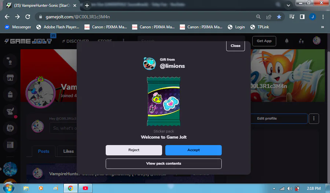330x193 pixels.
Task: Open File Explorer in the taskbar
Action: 26,188
